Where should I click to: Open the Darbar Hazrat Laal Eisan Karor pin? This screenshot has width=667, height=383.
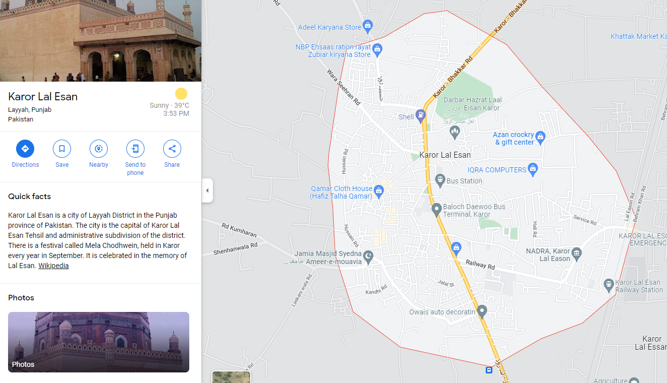tap(455, 132)
